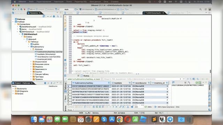
Task: Click the toolbar search magnifier at right
Action: pyautogui.click(x=201, y=9)
